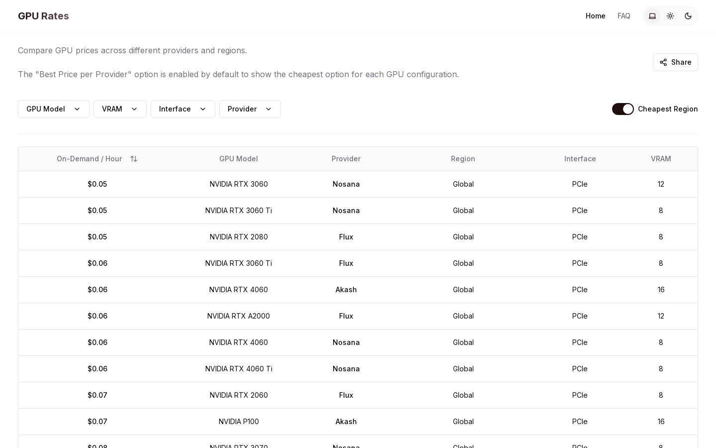The width and height of the screenshot is (716, 448).
Task: Open the VRAM filter dropdown
Action: [120, 109]
